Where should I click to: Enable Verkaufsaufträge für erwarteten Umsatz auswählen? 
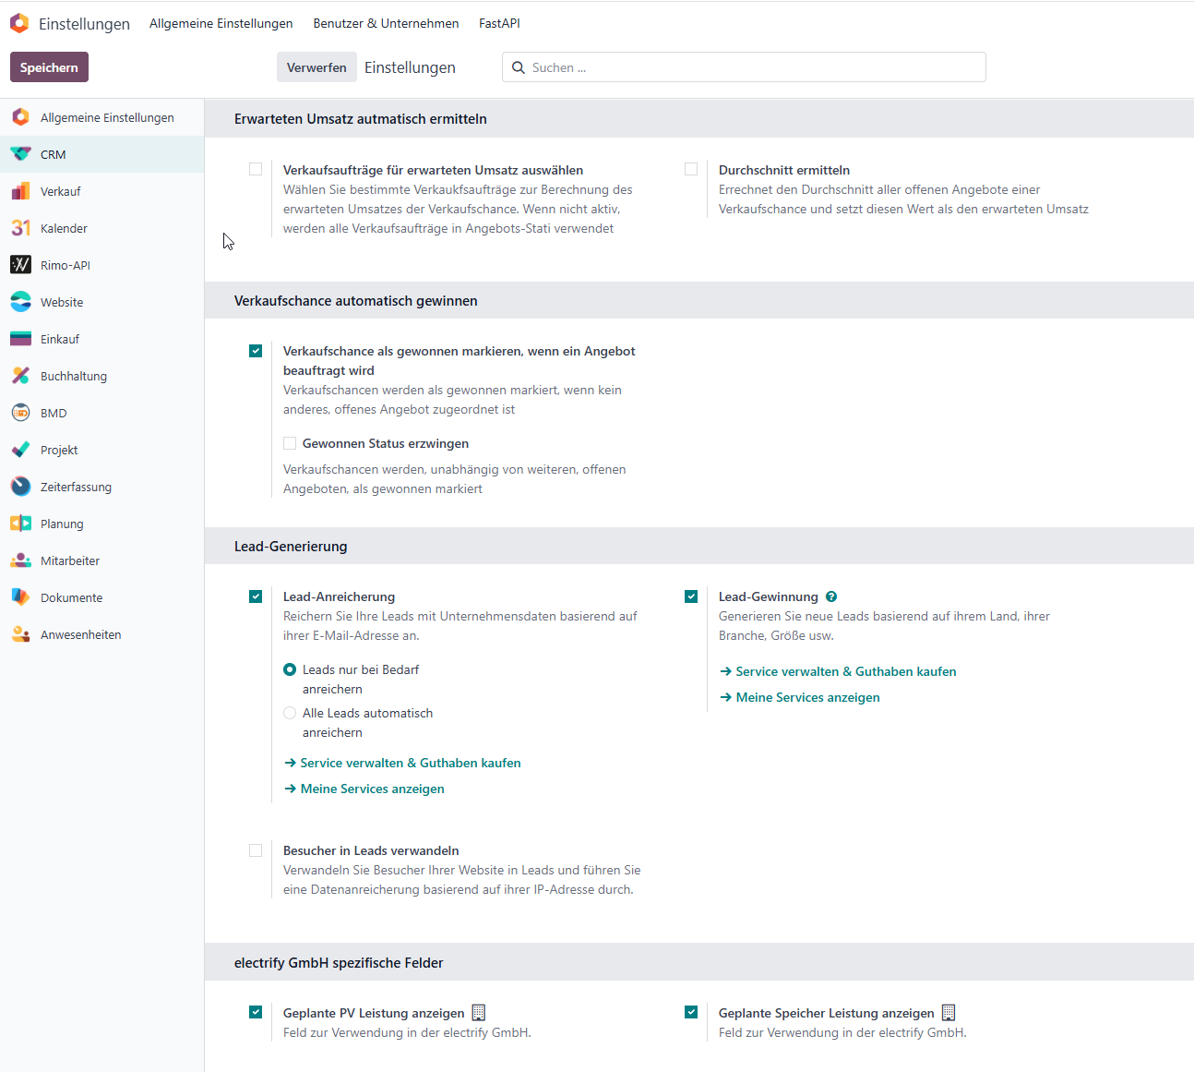coord(256,169)
